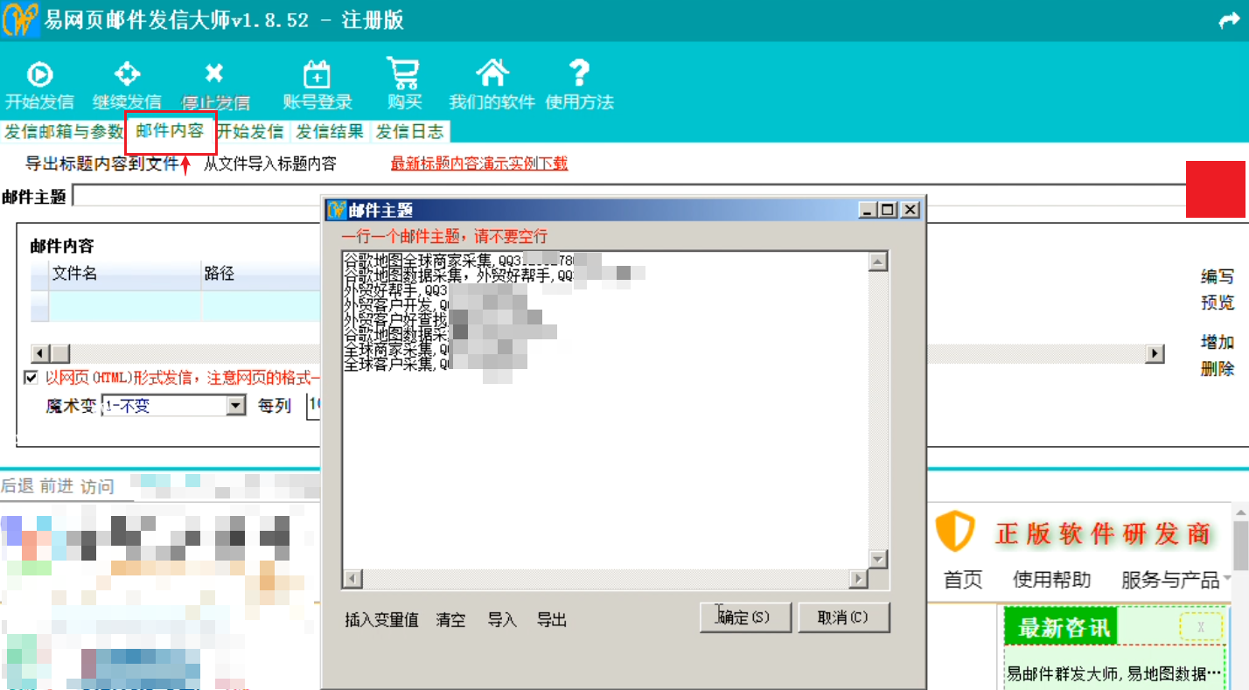Click attachment list scrollbar left arrow
The image size is (1249, 690).
[40, 353]
